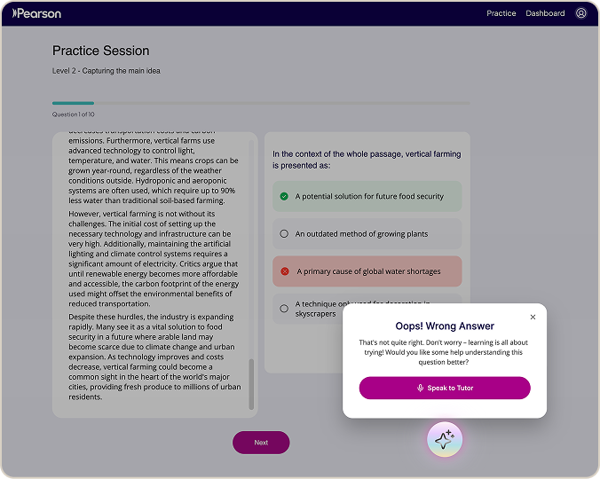
Task: Open the user profile icon
Action: tap(580, 13)
